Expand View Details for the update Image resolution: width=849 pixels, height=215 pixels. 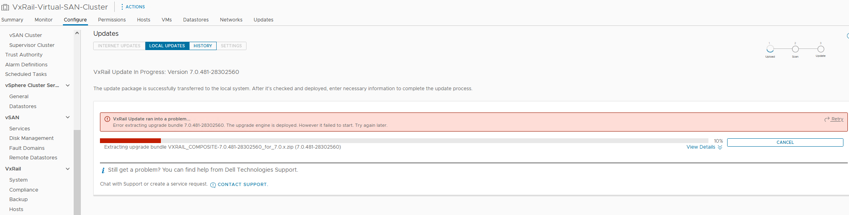(x=704, y=147)
